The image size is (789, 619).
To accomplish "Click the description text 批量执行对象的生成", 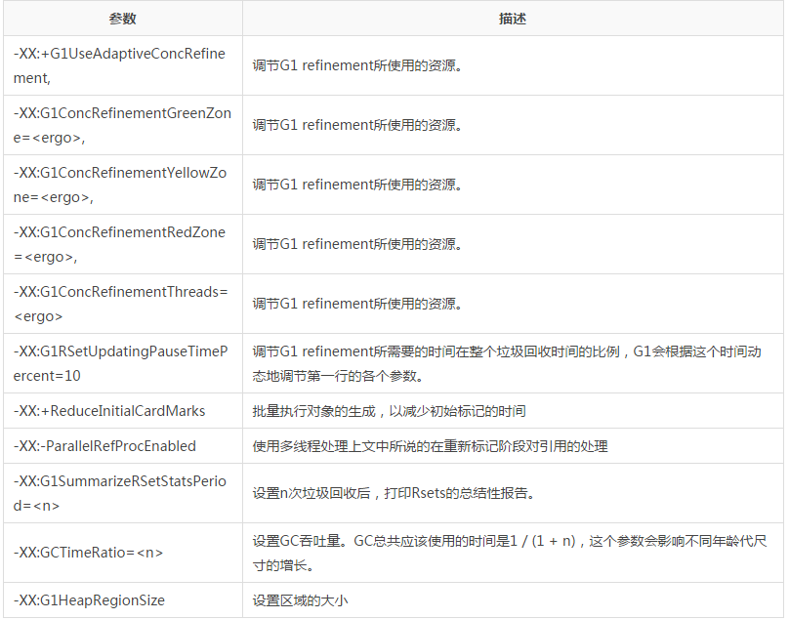I will point(314,411).
